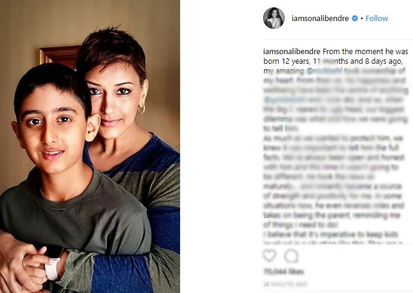Open comments via the speech bubble icon
Screen dimensions: 413x293
[x=291, y=256]
